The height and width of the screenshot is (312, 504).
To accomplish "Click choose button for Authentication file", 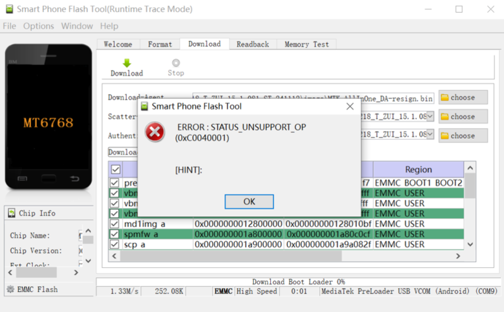I will [x=463, y=136].
